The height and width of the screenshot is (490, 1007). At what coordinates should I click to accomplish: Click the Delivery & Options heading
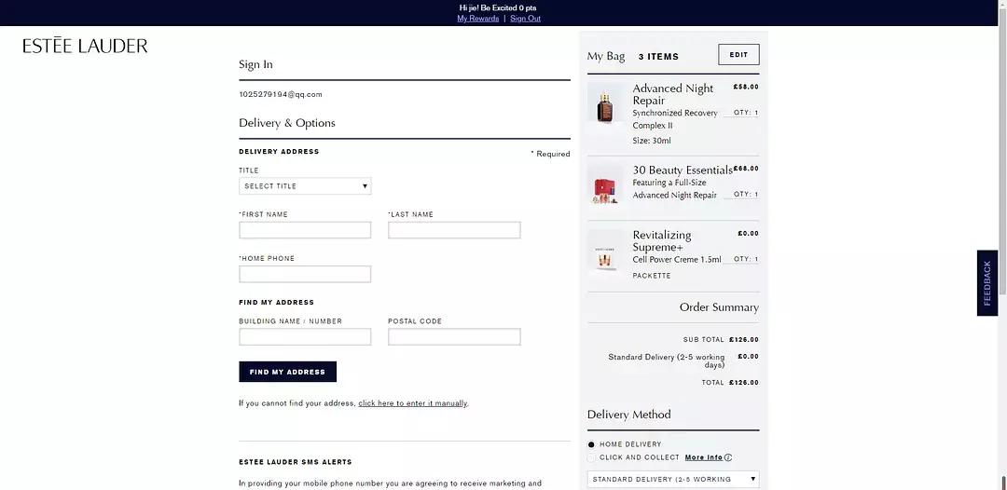(x=287, y=123)
